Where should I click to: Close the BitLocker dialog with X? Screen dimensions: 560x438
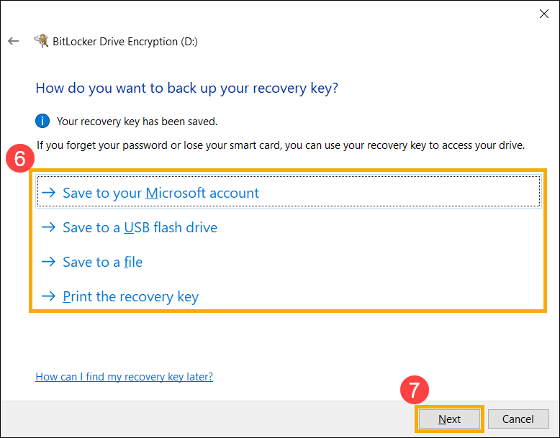point(544,14)
